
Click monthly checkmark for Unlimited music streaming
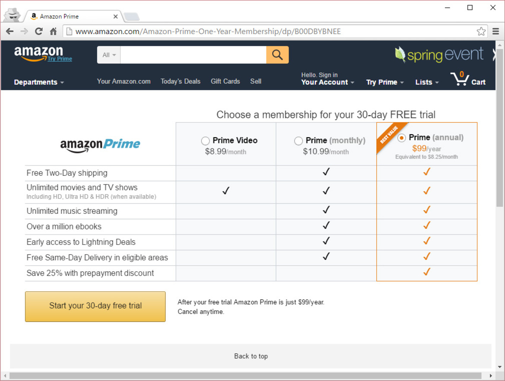(x=326, y=210)
